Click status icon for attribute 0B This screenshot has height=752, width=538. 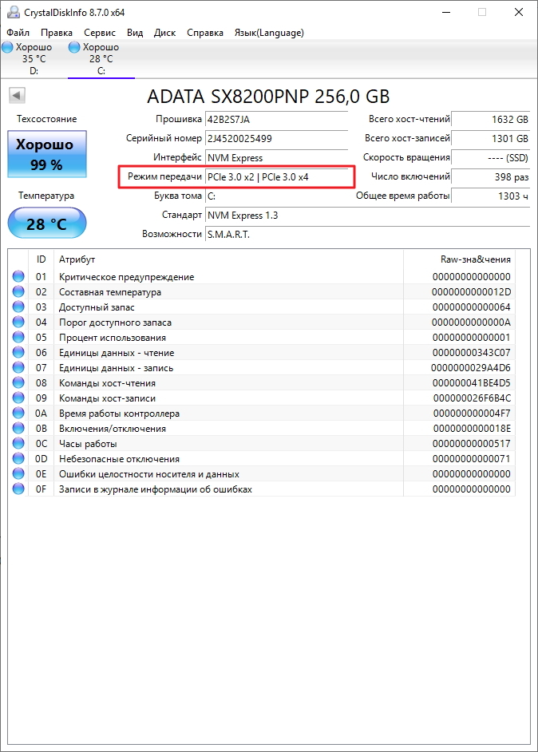click(18, 428)
